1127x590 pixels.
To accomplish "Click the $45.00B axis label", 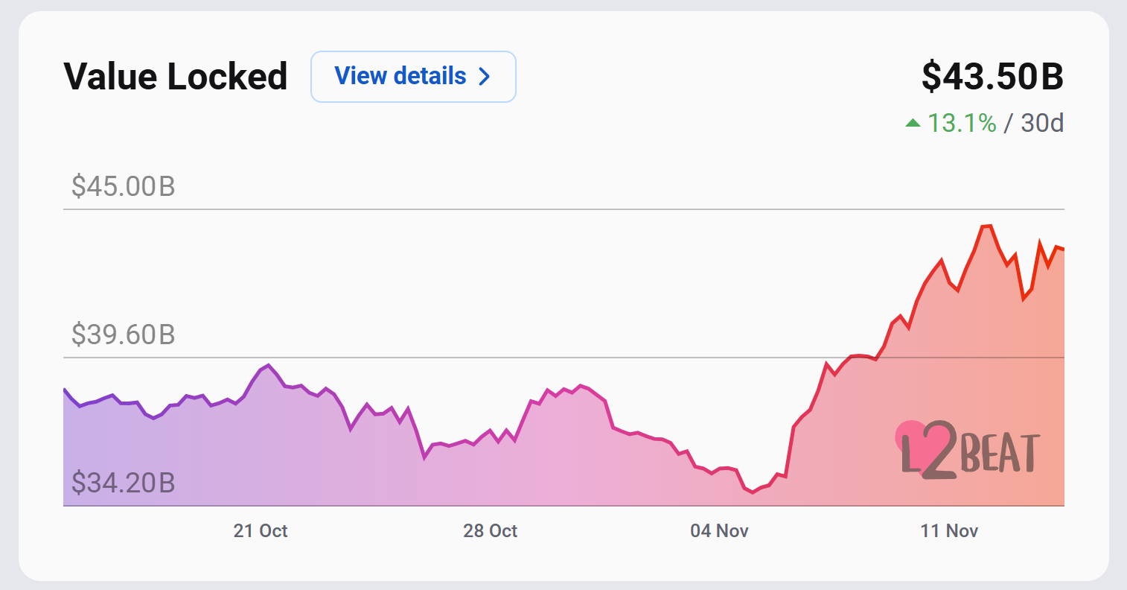I will [124, 186].
